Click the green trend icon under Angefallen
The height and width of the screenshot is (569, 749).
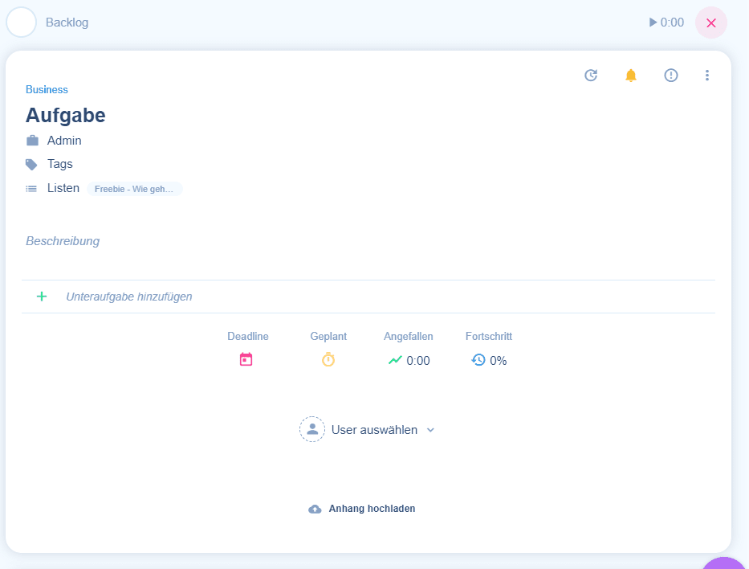pos(395,360)
